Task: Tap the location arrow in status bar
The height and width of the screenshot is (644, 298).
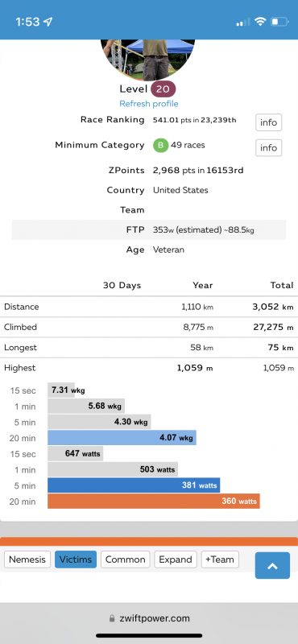Action: pos(49,22)
